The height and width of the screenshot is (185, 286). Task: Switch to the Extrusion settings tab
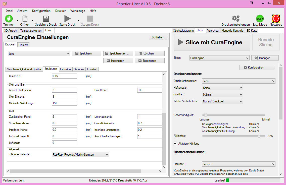65,69
